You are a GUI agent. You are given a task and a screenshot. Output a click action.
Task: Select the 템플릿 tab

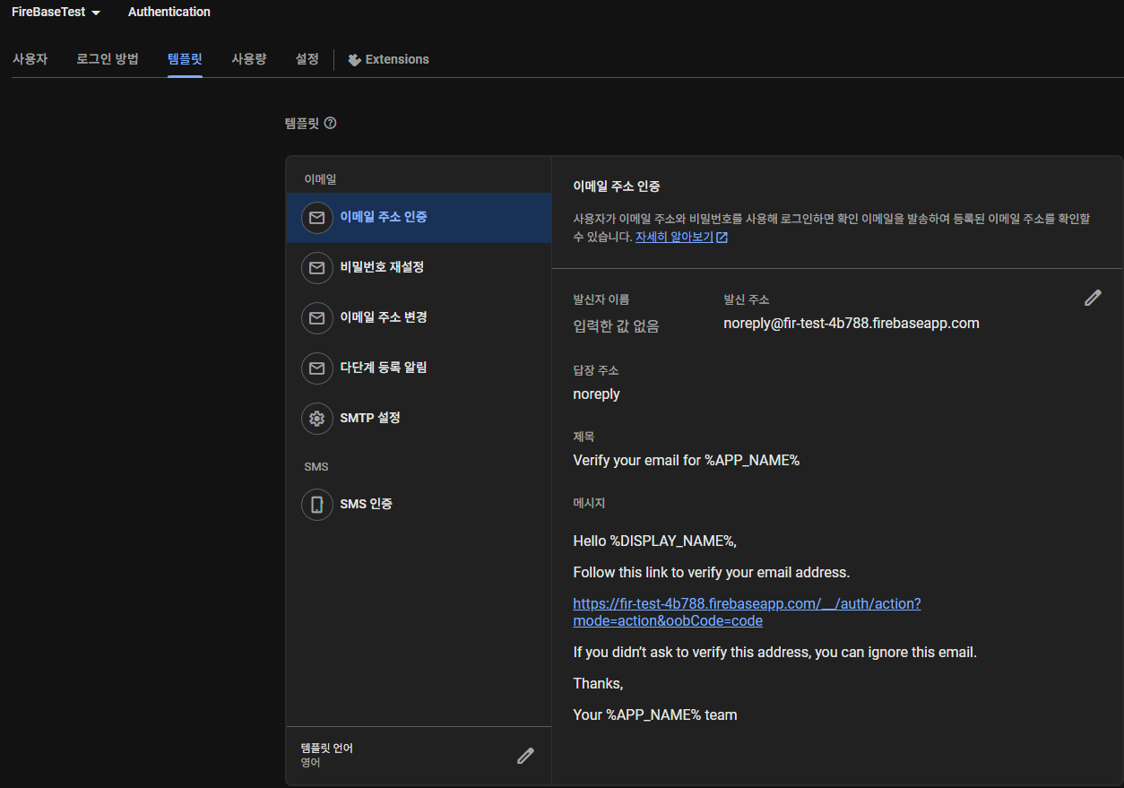(185, 59)
